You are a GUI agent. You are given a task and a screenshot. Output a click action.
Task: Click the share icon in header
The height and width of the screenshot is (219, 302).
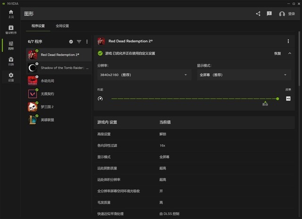click(x=258, y=14)
